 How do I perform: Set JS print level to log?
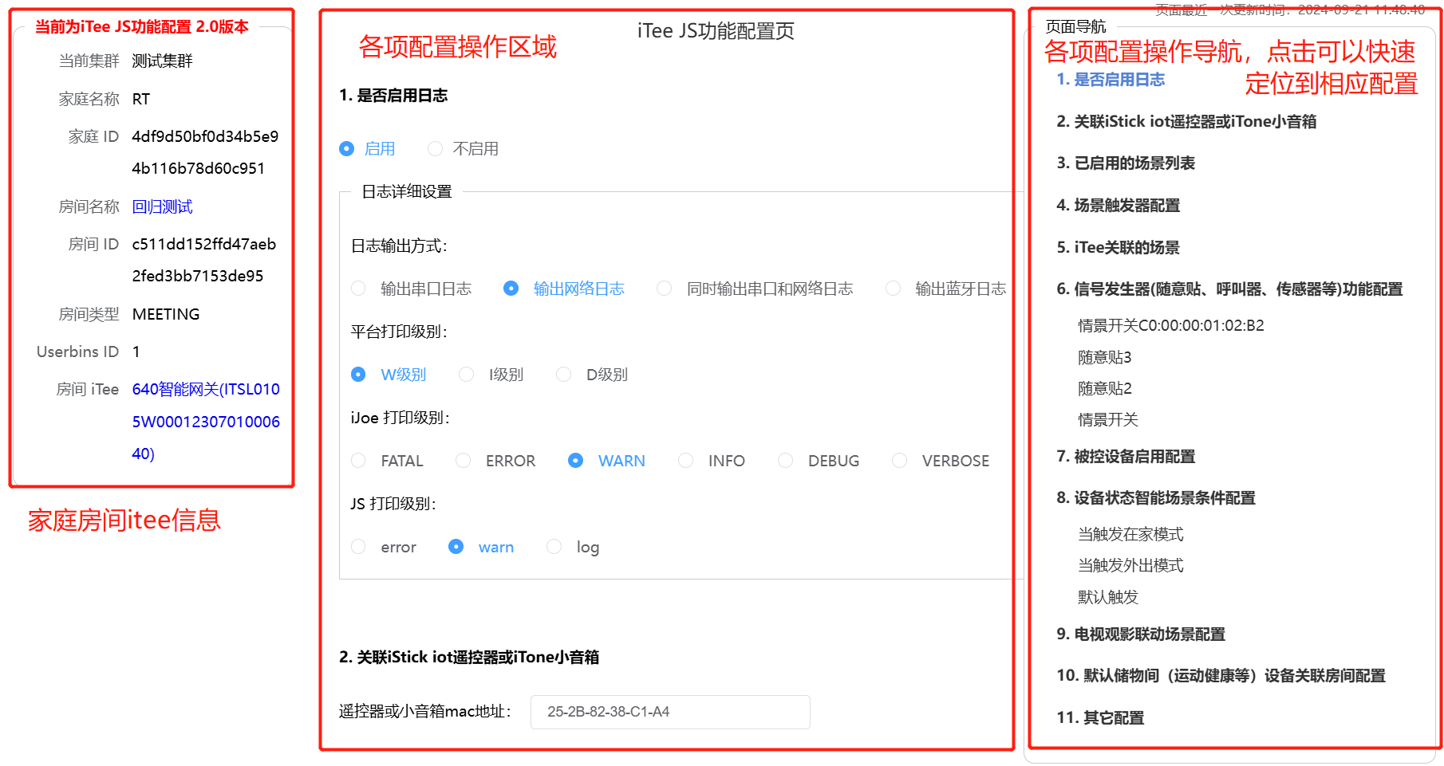click(554, 547)
